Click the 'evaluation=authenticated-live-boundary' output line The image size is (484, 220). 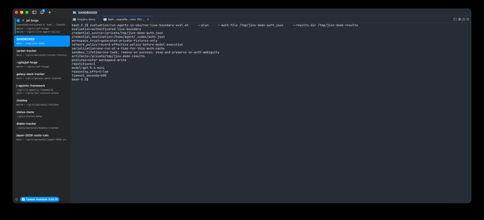pos(106,29)
